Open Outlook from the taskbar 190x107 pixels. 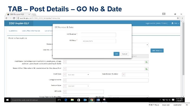(85, 100)
